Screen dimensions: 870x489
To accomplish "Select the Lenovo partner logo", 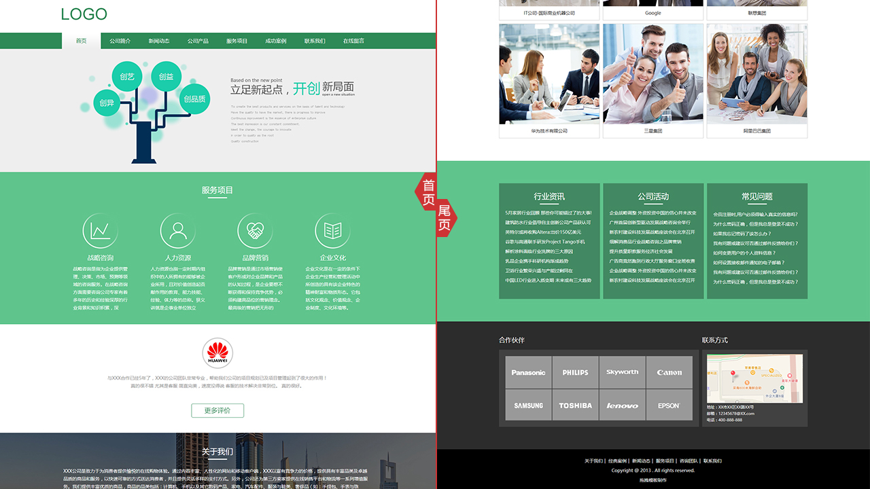I will click(622, 405).
